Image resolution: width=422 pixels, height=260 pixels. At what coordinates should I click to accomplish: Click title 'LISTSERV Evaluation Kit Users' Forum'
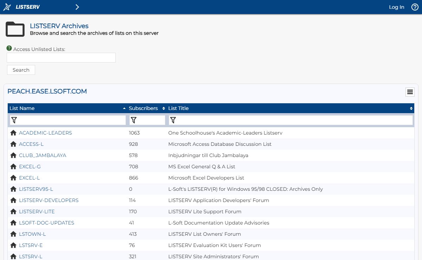click(215, 245)
